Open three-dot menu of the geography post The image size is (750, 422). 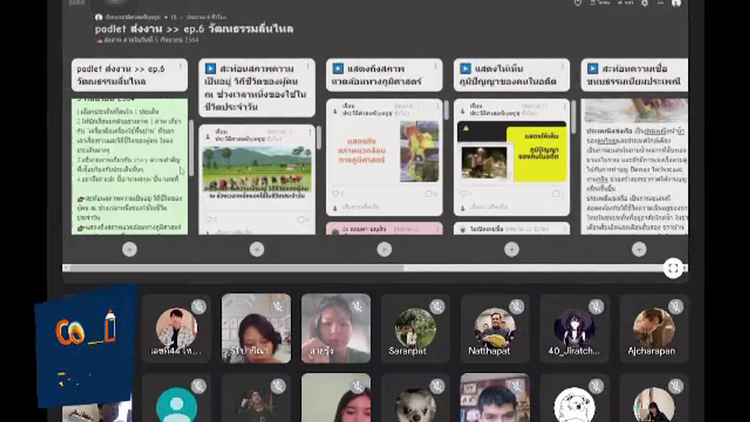(437, 107)
